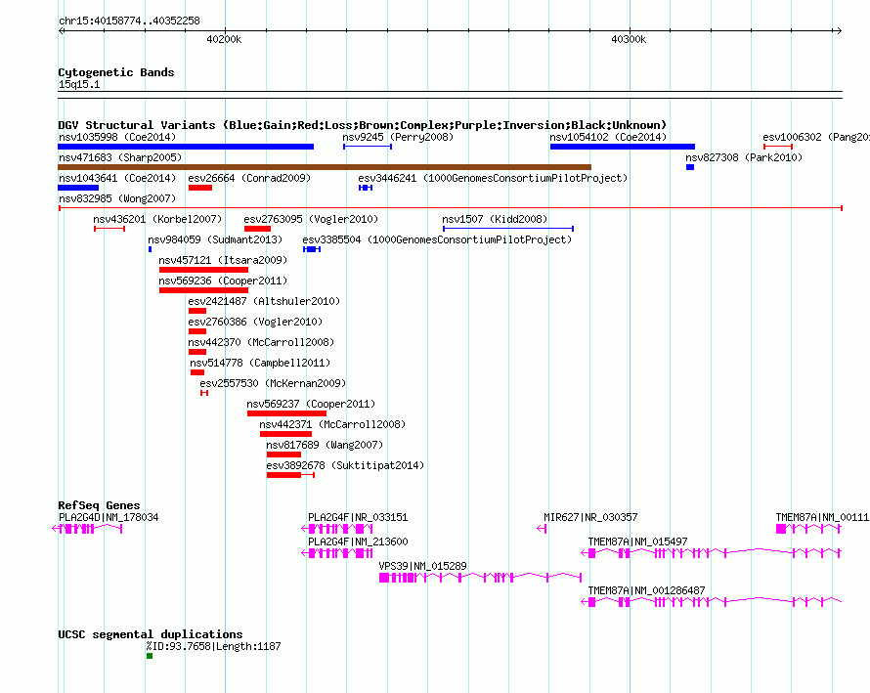Open esv2557530 (McKernan2009) label
The height and width of the screenshot is (693, 870).
click(273, 383)
